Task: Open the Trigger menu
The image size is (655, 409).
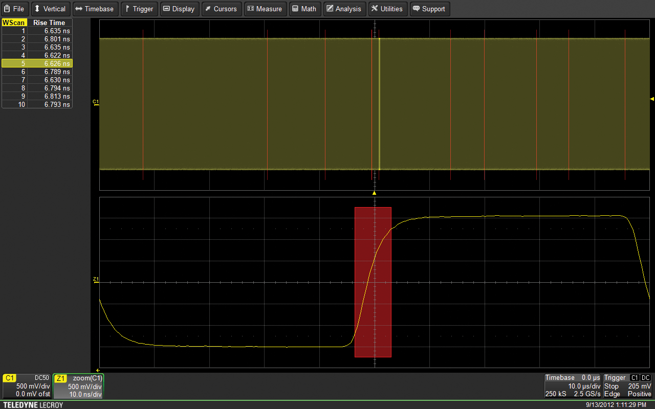Action: pyautogui.click(x=139, y=9)
